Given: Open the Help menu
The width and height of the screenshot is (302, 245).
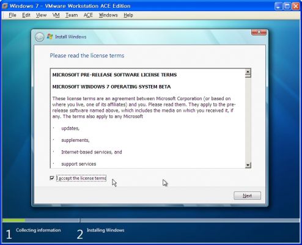Looking at the screenshot, I should click(x=128, y=15).
